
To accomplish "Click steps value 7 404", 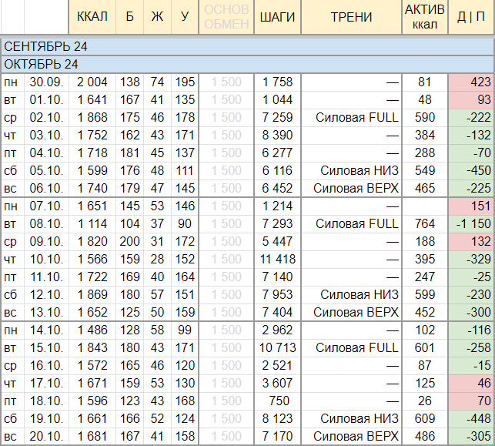I will (277, 313).
